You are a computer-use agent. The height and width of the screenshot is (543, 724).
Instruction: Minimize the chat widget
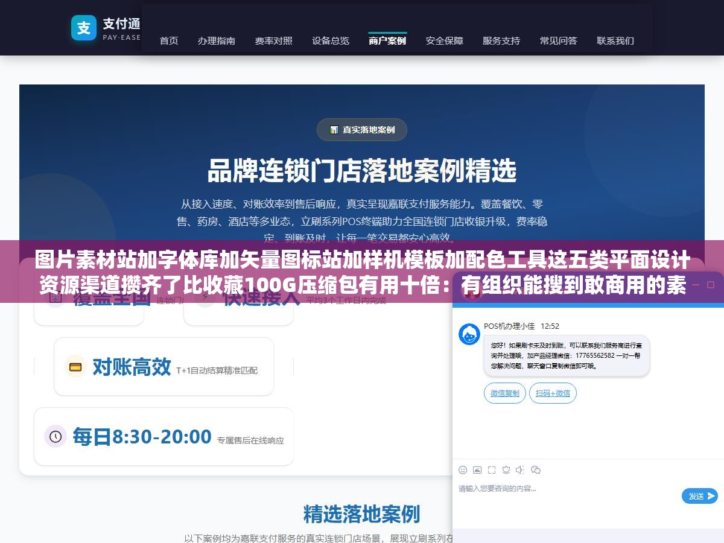click(x=696, y=284)
